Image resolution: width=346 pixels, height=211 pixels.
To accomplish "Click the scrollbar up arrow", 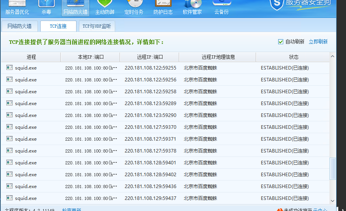I will coord(333,57).
